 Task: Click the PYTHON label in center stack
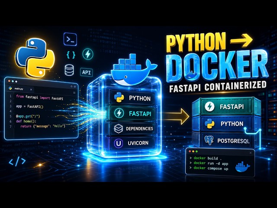(140, 98)
